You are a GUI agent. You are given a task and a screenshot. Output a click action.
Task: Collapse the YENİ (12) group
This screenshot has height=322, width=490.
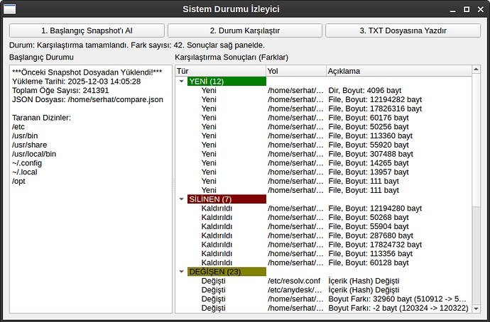181,82
